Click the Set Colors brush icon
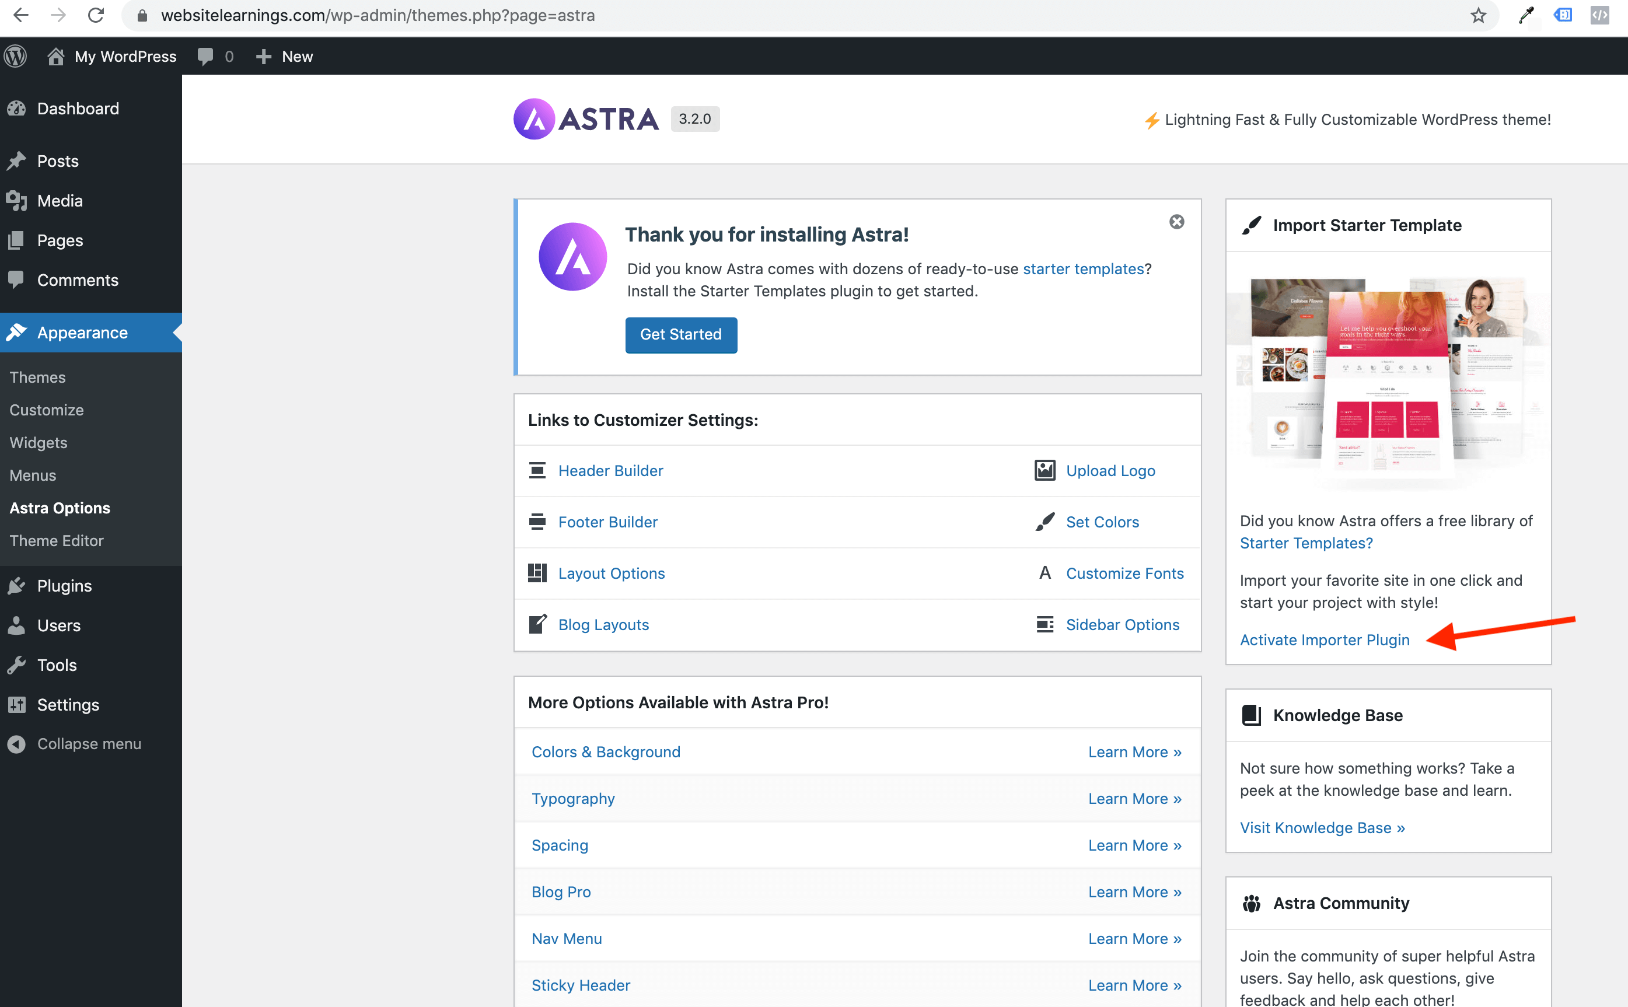The height and width of the screenshot is (1007, 1628). pos(1045,522)
